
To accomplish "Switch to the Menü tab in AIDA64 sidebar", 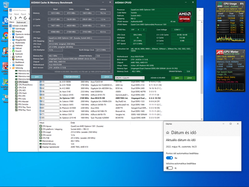I will click(11, 22).
